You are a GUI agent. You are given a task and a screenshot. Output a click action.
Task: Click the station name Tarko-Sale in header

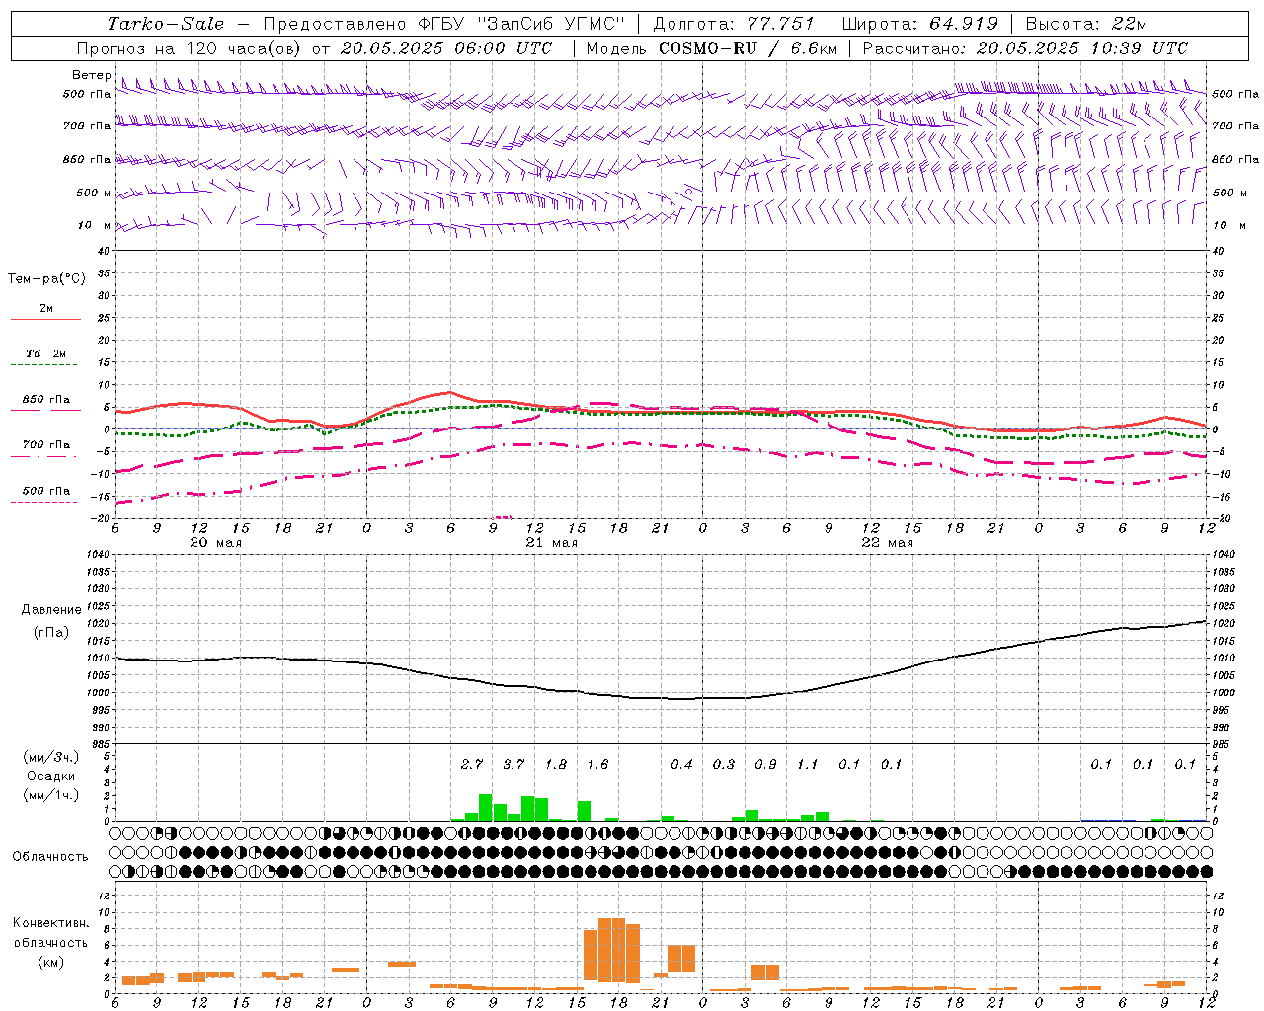(166, 24)
